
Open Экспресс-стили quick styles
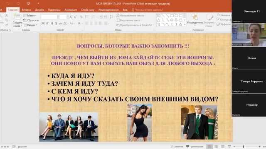209,21
